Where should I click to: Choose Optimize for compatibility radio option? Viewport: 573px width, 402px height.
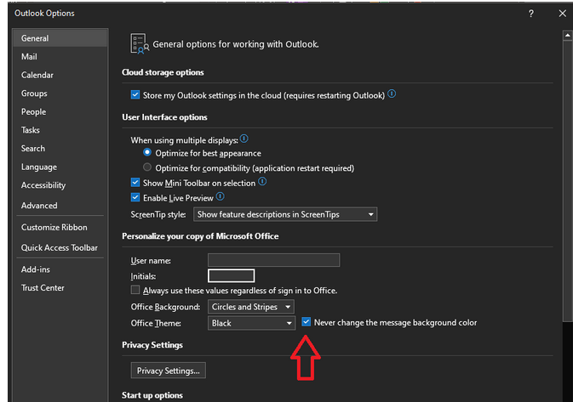click(147, 167)
